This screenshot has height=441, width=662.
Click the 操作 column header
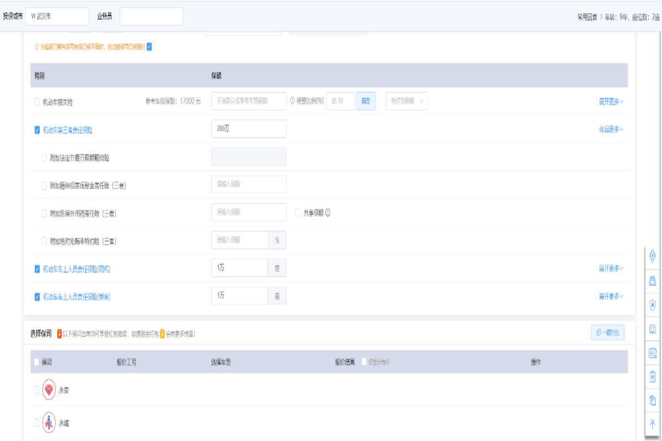536,362
